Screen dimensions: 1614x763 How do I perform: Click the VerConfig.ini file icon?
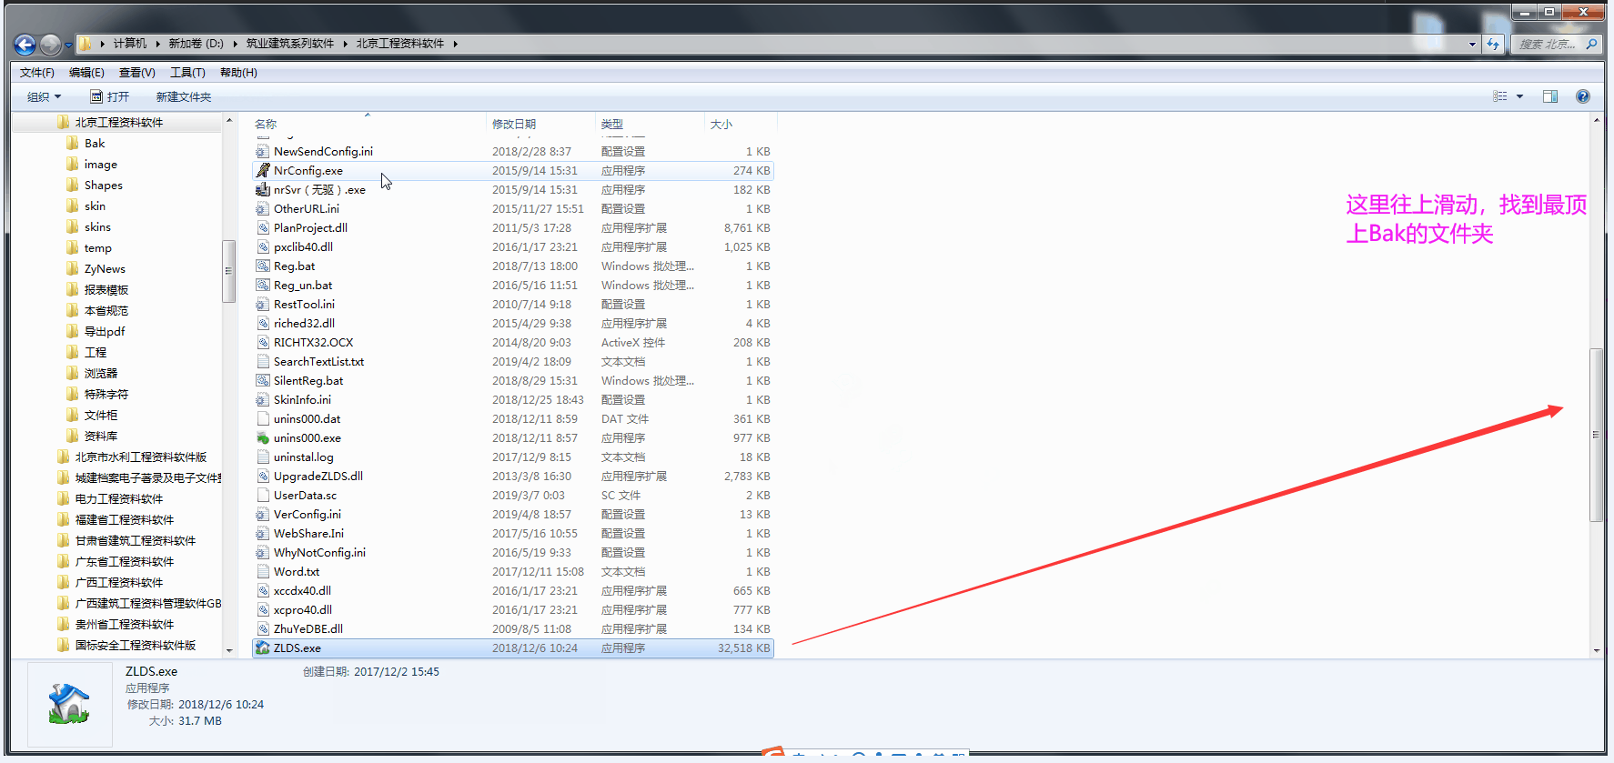(263, 515)
